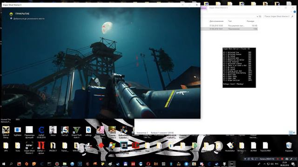Open the SigMaker desktop icon
This screenshot has width=298, height=167.
18,131
